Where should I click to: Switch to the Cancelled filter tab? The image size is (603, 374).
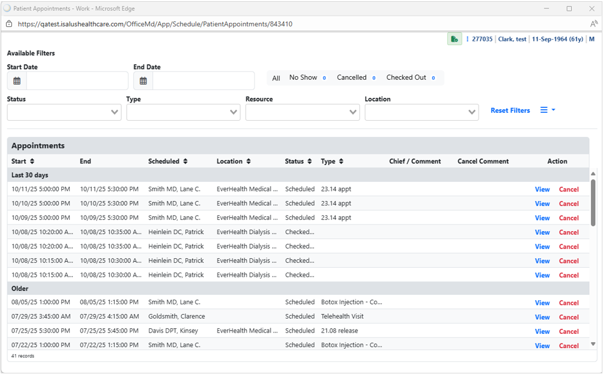point(351,78)
